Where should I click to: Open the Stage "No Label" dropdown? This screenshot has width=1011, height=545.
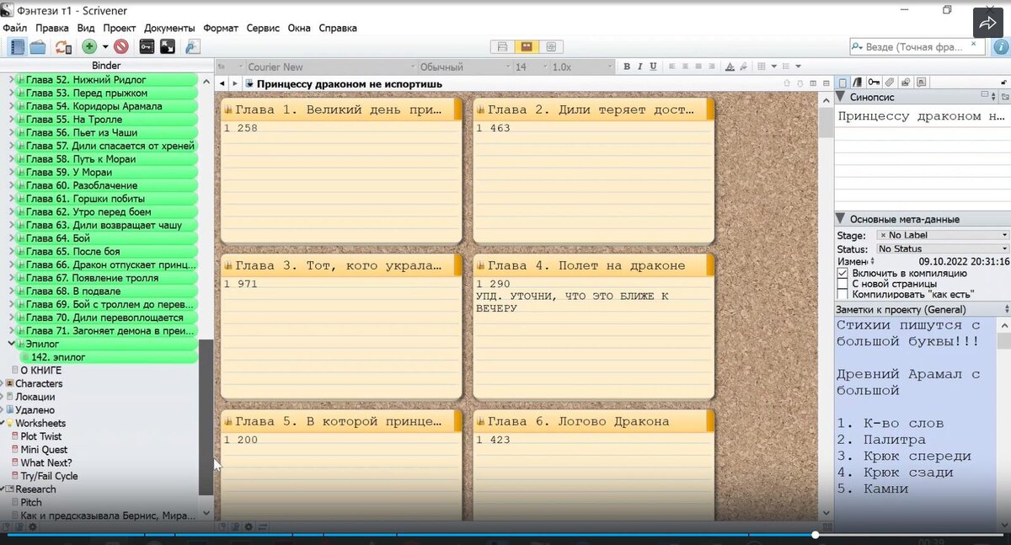point(942,235)
